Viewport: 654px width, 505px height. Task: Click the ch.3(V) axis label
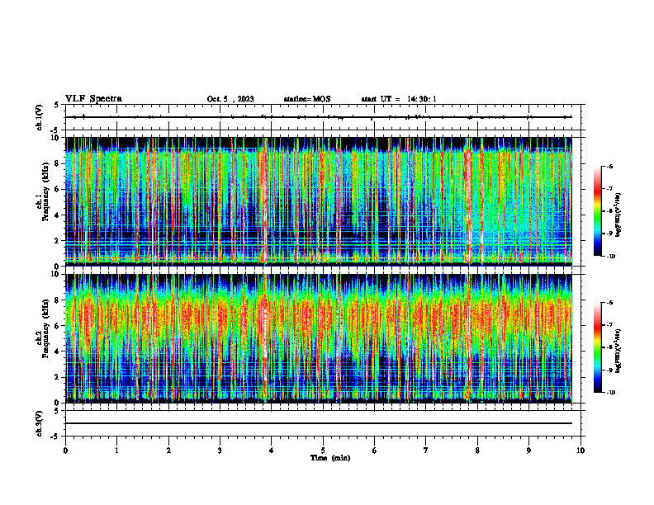39,423
